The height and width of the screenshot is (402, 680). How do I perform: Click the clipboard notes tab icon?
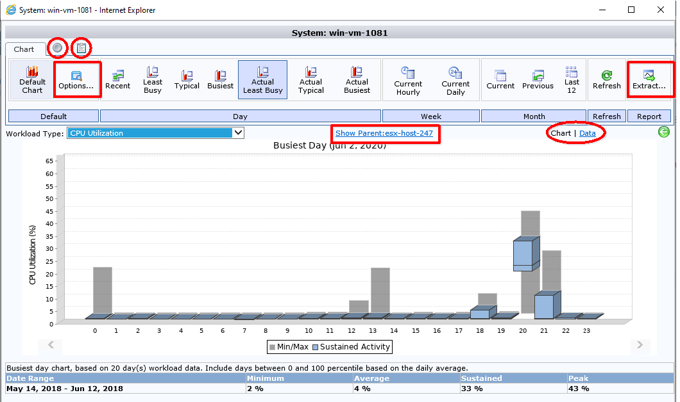81,48
